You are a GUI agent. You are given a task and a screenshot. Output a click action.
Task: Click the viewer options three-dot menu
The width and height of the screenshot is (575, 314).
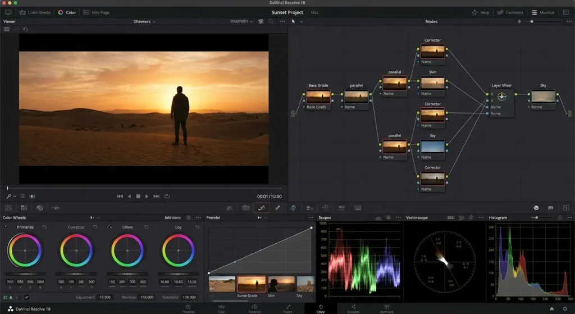coord(282,22)
